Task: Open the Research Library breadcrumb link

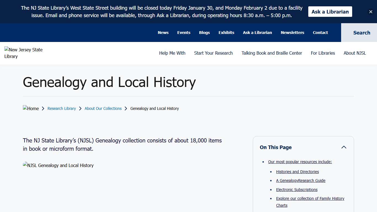Action: (62, 108)
